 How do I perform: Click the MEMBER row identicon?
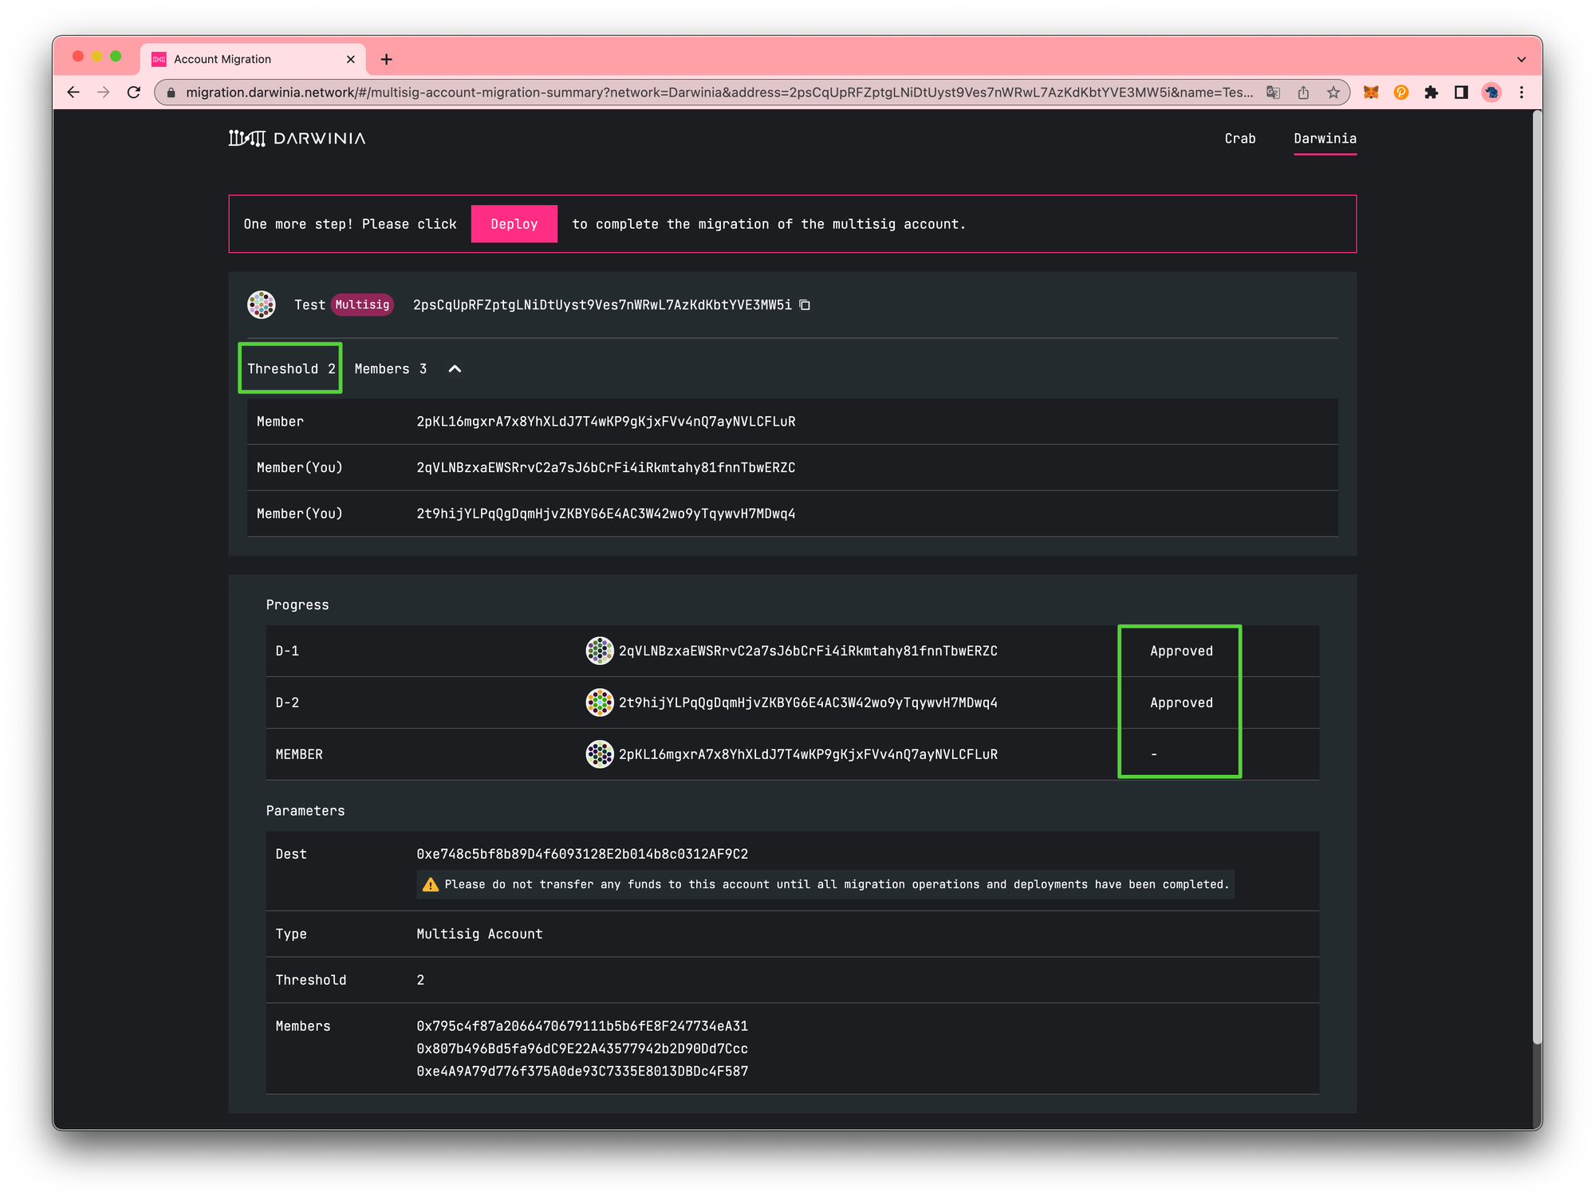click(x=599, y=754)
